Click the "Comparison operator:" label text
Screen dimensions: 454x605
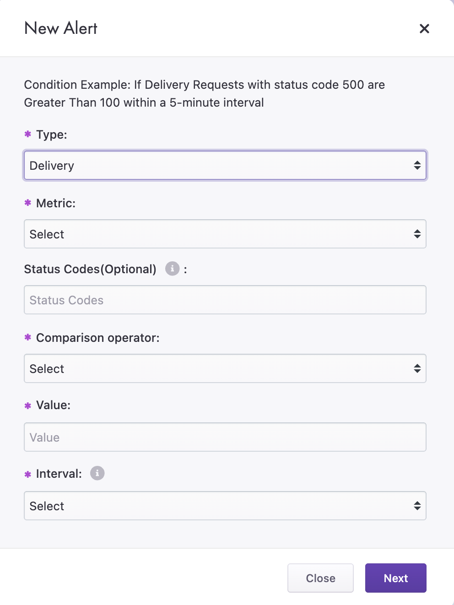pos(98,338)
